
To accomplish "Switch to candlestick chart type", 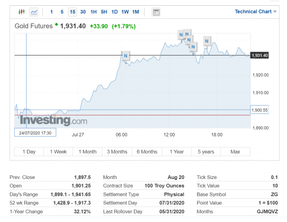I will 22,12.
